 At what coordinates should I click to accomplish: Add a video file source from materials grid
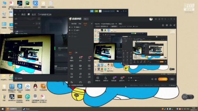tap(80, 67)
